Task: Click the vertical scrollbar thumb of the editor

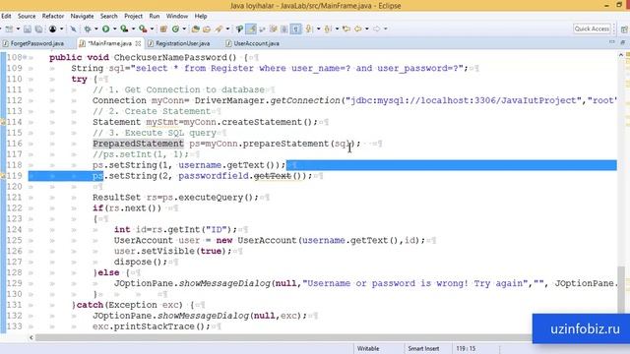Action: point(621,289)
